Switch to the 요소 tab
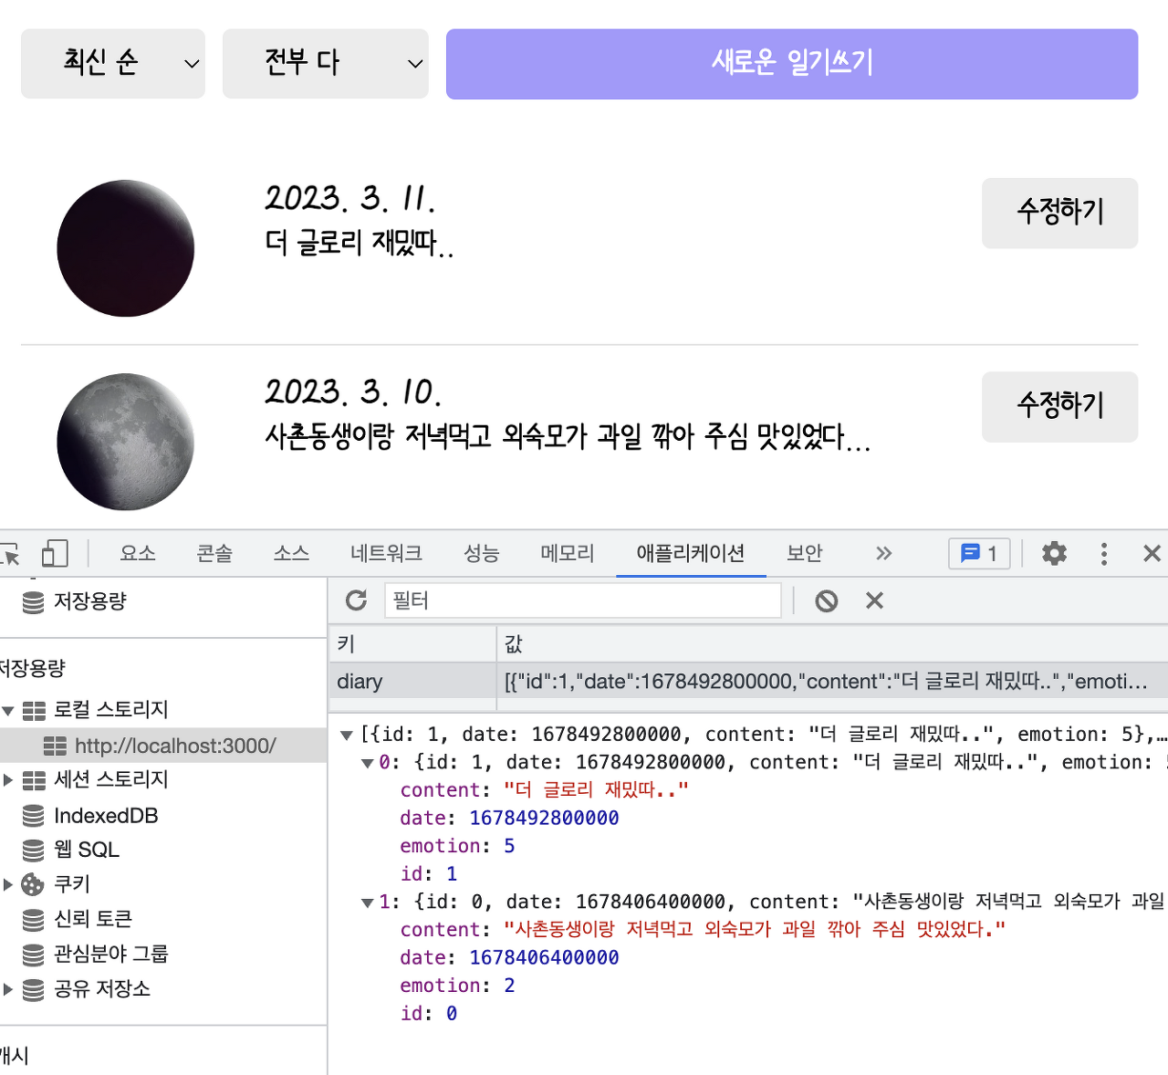This screenshot has height=1075, width=1168. click(x=138, y=553)
